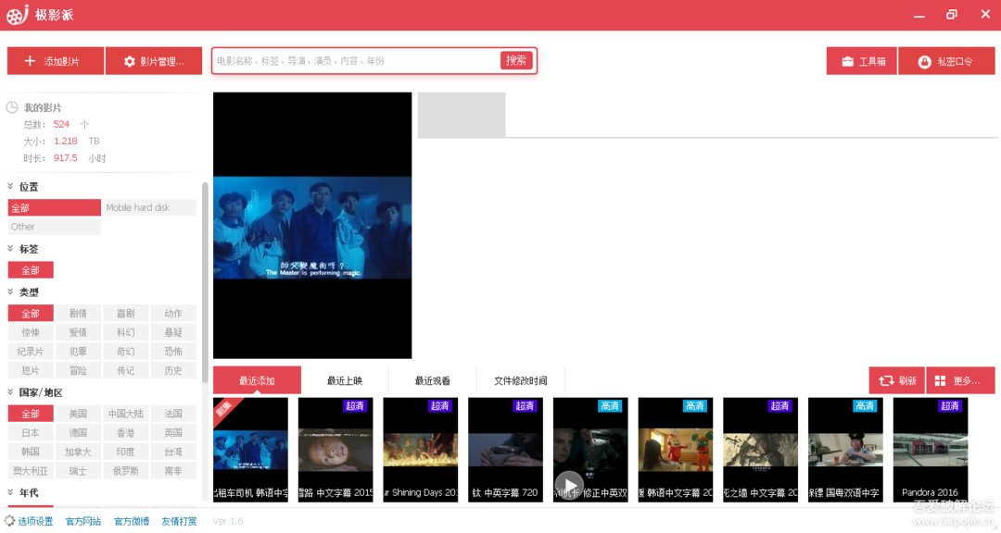Refresh the list with 刷新
Viewport: 1001px width, 533px height.
(x=897, y=380)
